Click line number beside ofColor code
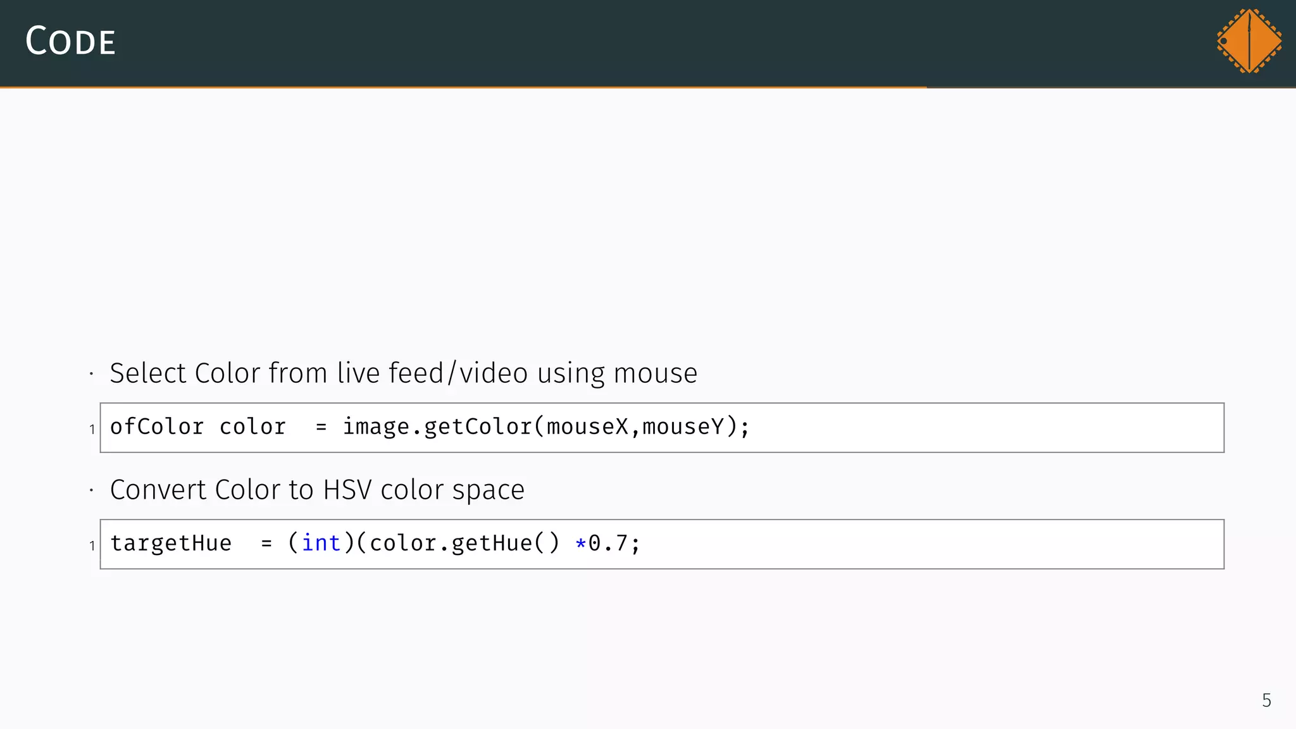This screenshot has height=729, width=1296. tap(92, 429)
